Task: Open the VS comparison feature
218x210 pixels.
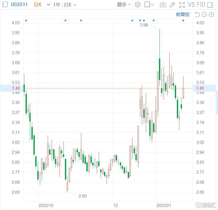Action: click(x=191, y=5)
